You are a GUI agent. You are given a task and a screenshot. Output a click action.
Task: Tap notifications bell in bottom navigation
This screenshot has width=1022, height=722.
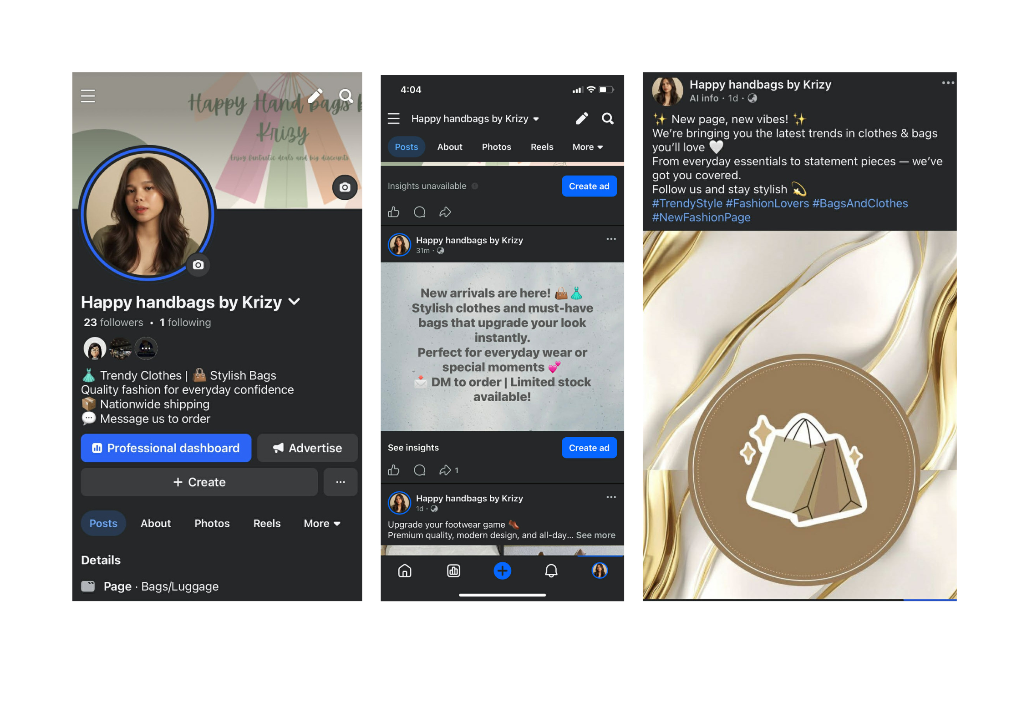pyautogui.click(x=551, y=571)
